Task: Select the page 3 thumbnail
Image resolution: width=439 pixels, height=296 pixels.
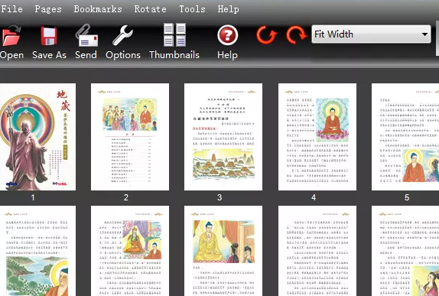Action: [x=223, y=137]
